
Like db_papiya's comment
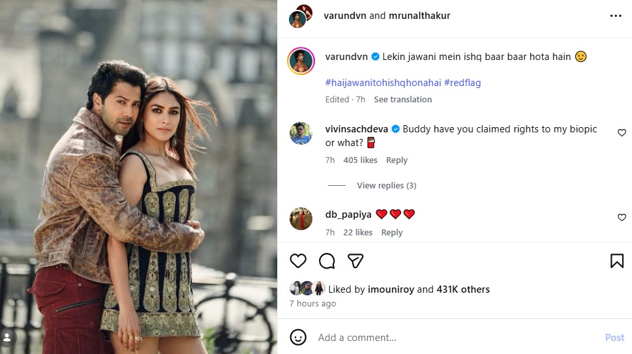point(622,218)
